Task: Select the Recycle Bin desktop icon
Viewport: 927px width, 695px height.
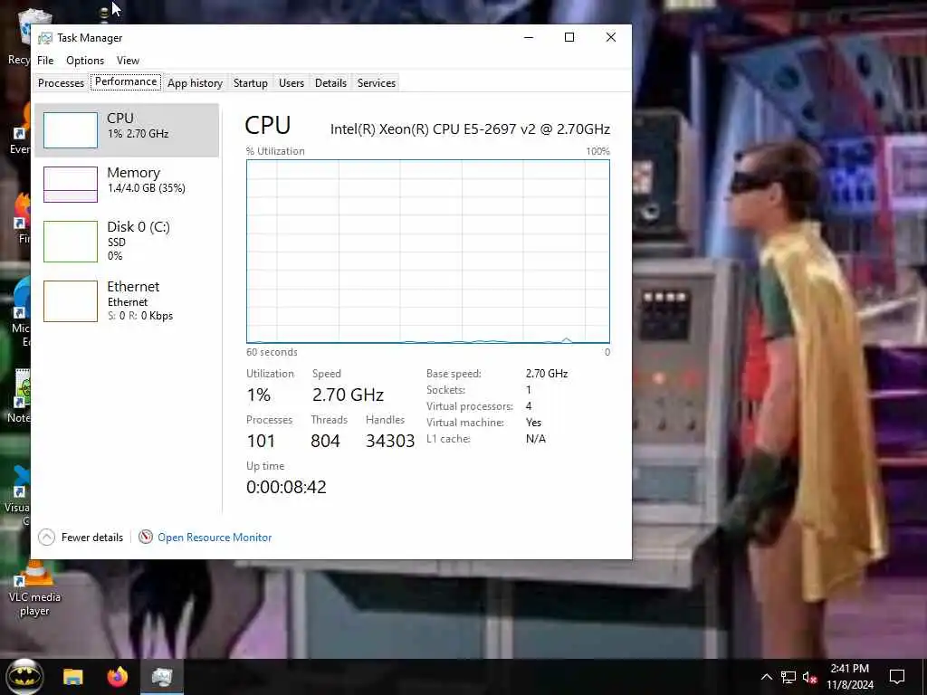Action: point(24,35)
